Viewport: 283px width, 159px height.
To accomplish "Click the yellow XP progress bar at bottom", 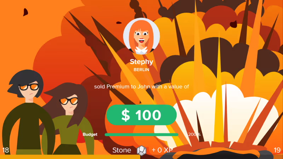I will [70, 157].
